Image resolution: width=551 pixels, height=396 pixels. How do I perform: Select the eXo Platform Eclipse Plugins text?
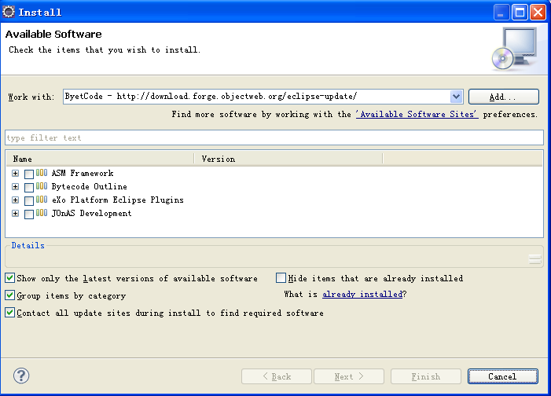[117, 200]
